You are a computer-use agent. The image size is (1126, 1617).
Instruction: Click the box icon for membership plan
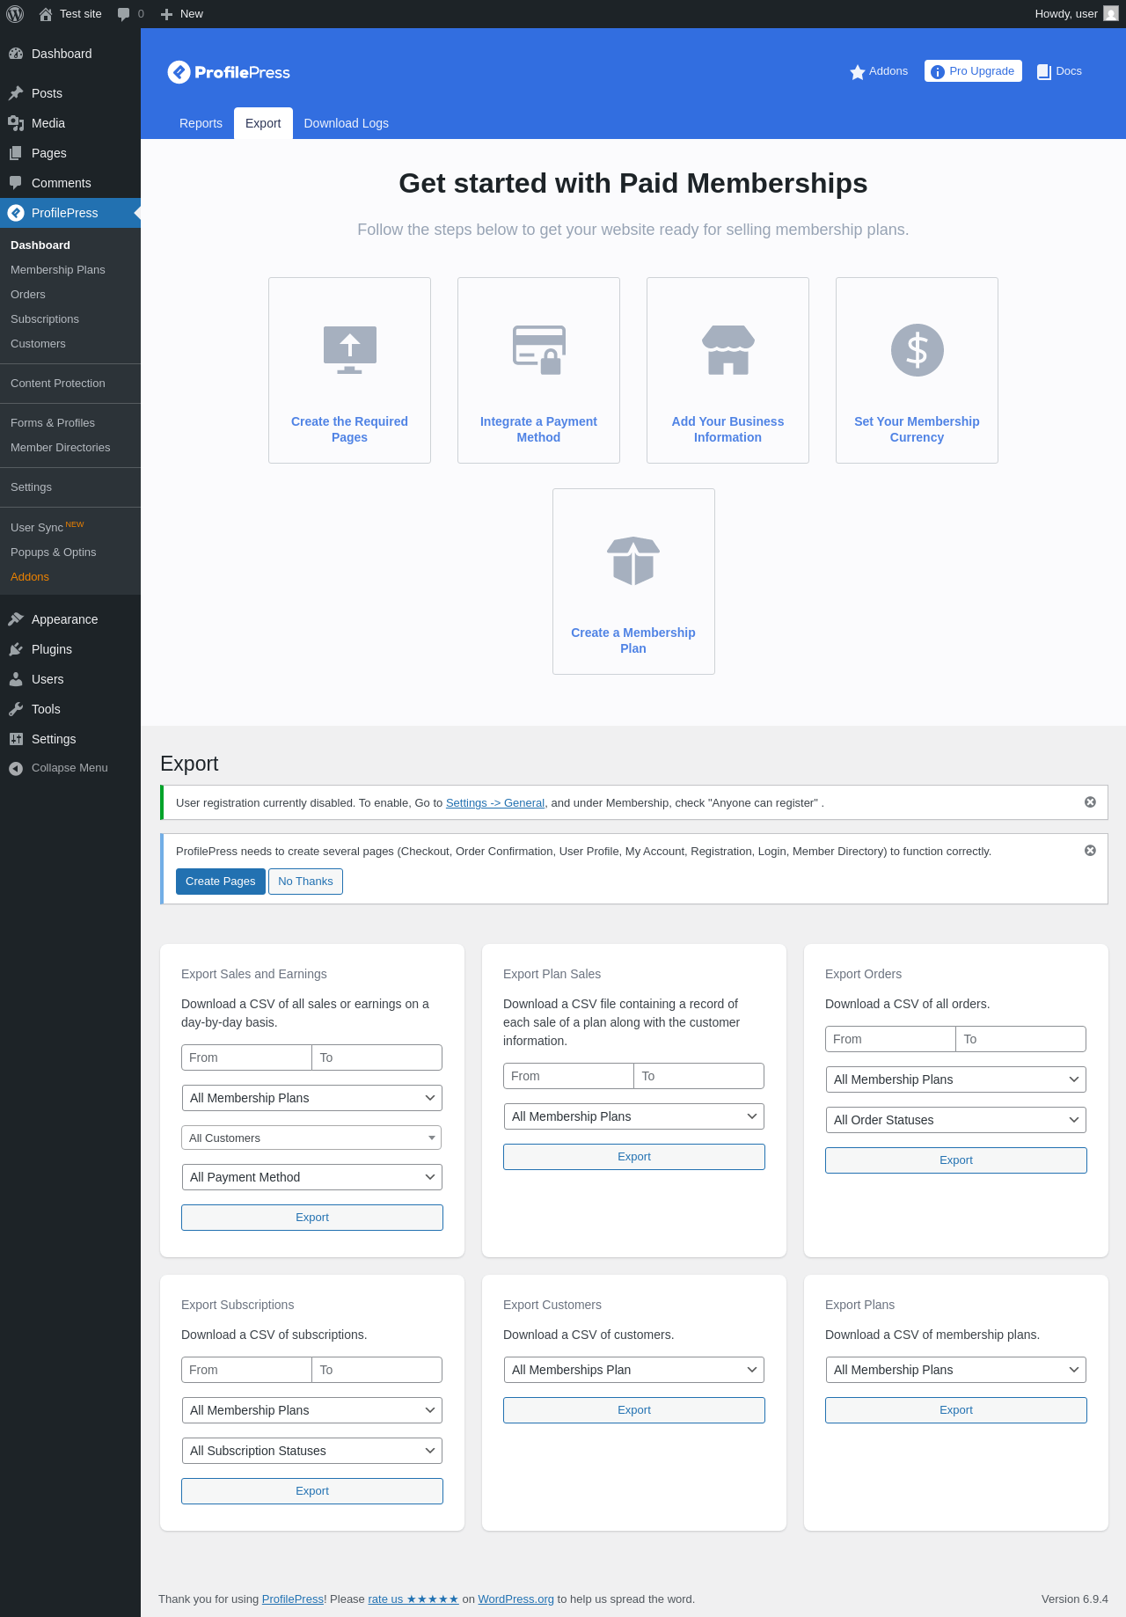click(x=633, y=561)
